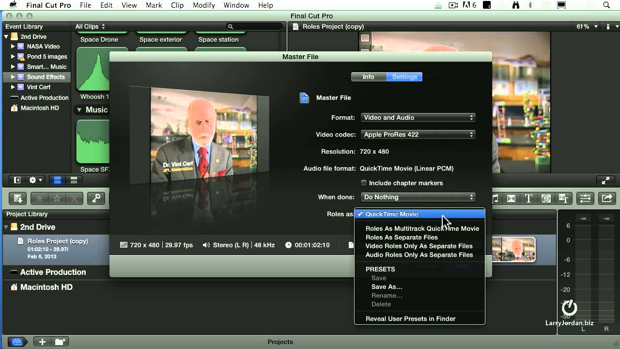Click the Bluetooth icon in menu bar
This screenshot has height=349, width=620.
530,5
